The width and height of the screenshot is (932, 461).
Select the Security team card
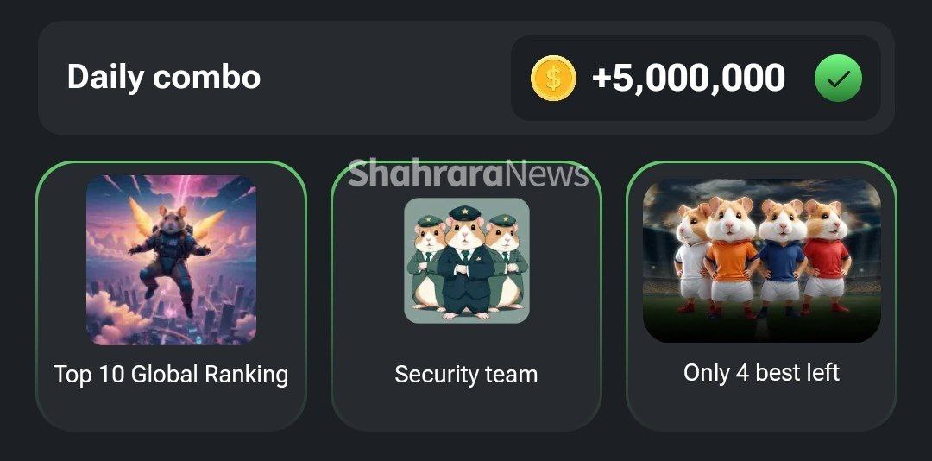click(466, 295)
